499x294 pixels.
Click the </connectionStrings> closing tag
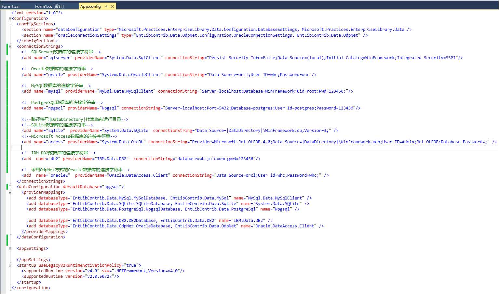click(41, 181)
